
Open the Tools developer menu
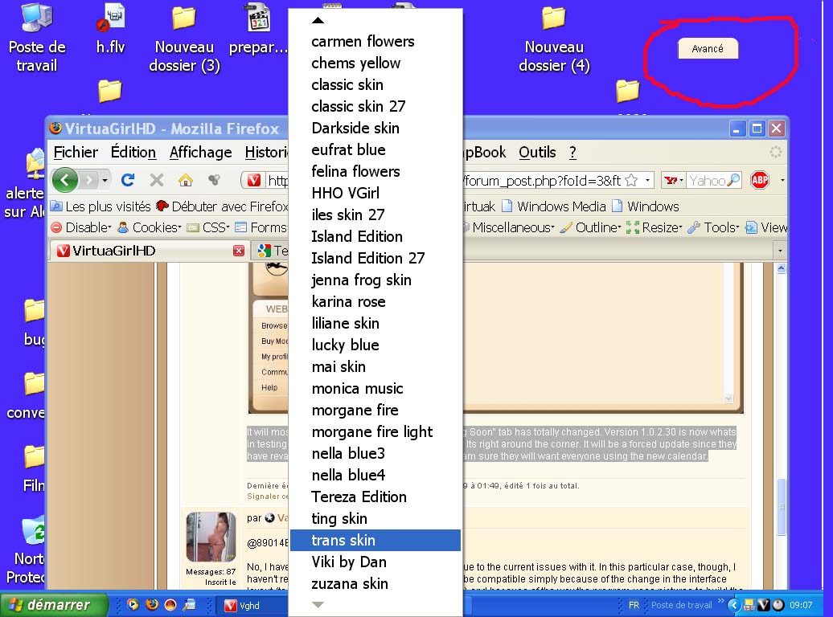point(713,228)
